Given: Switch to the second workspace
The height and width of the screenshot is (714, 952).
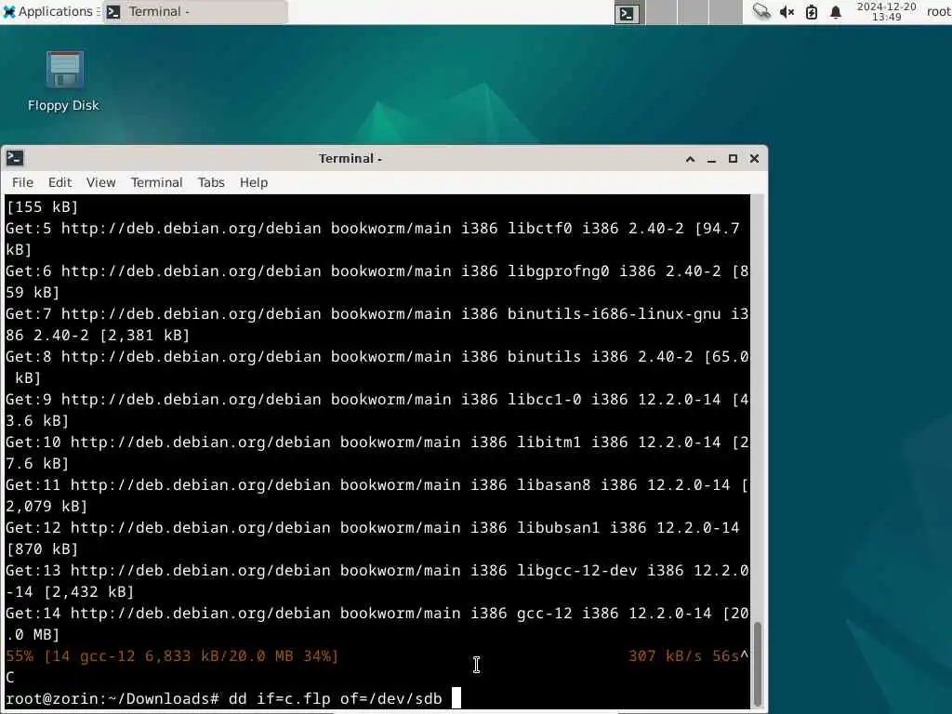Looking at the screenshot, I should pyautogui.click(x=661, y=13).
